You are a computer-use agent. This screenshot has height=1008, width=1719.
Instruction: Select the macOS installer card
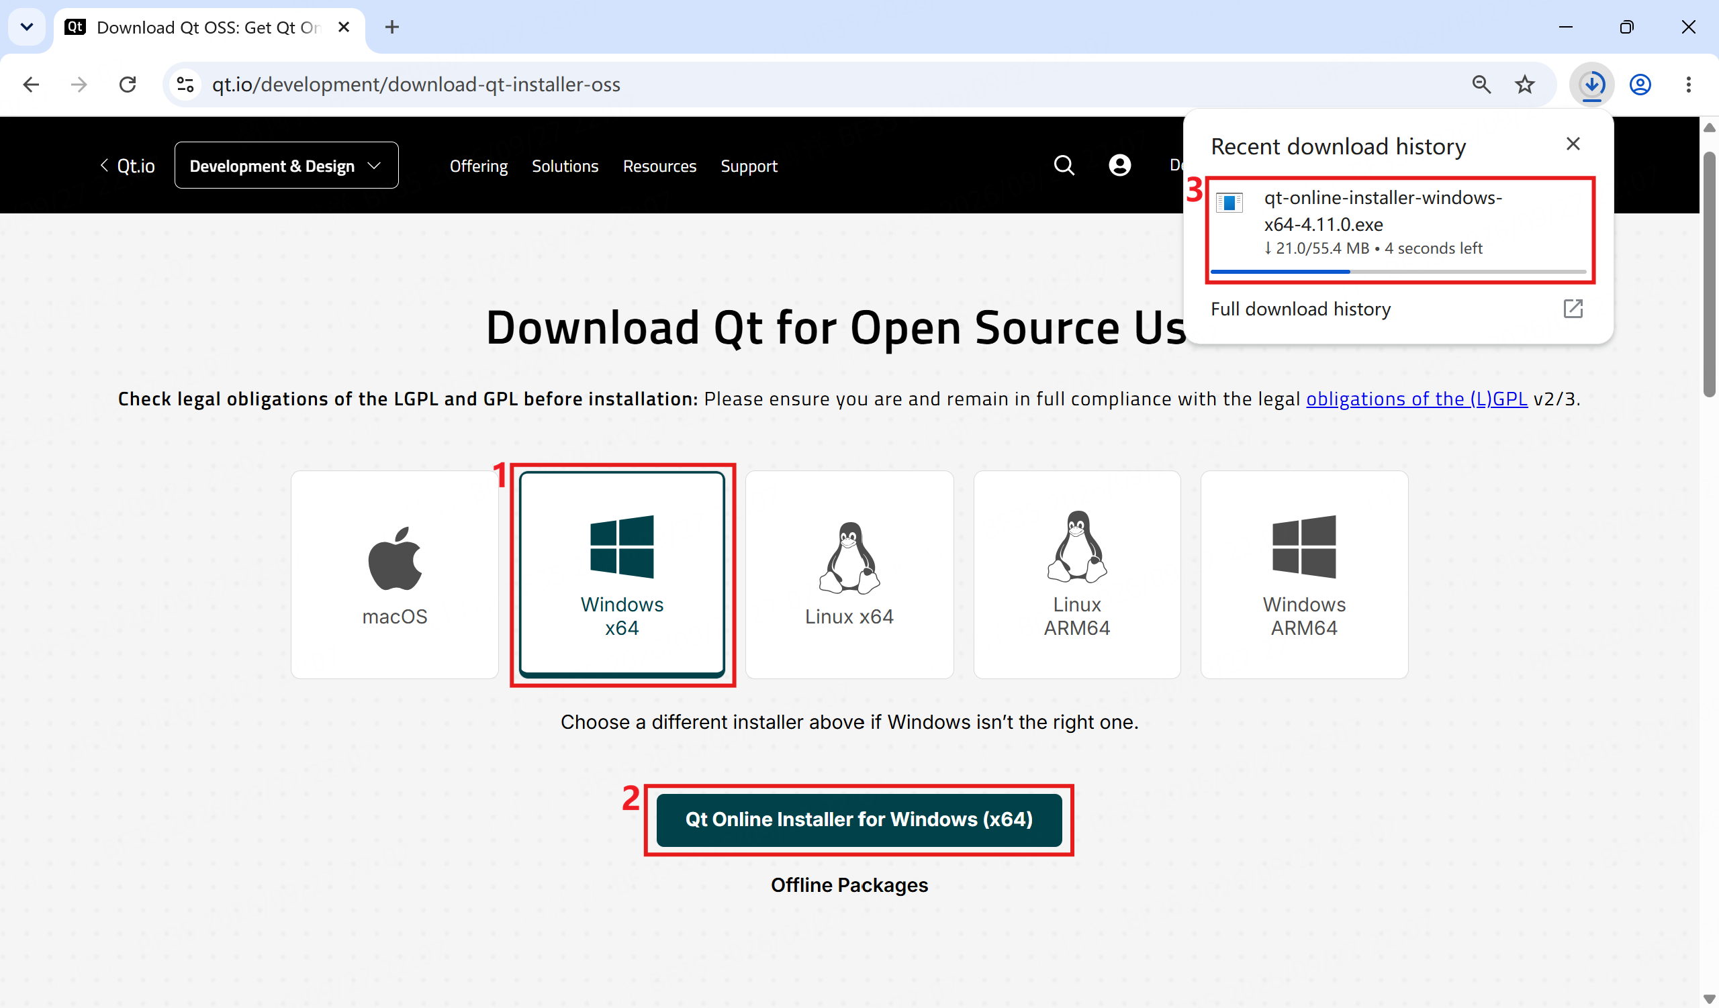tap(395, 574)
